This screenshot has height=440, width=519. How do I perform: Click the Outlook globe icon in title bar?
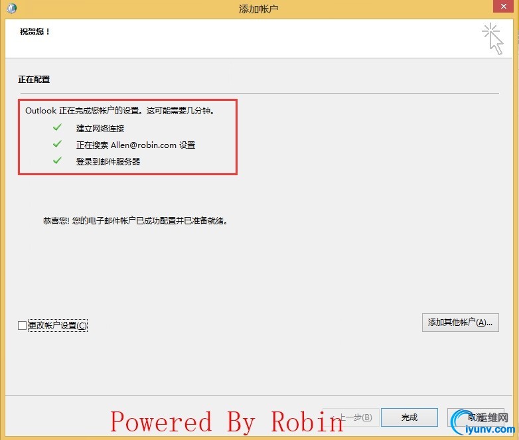(11, 8)
